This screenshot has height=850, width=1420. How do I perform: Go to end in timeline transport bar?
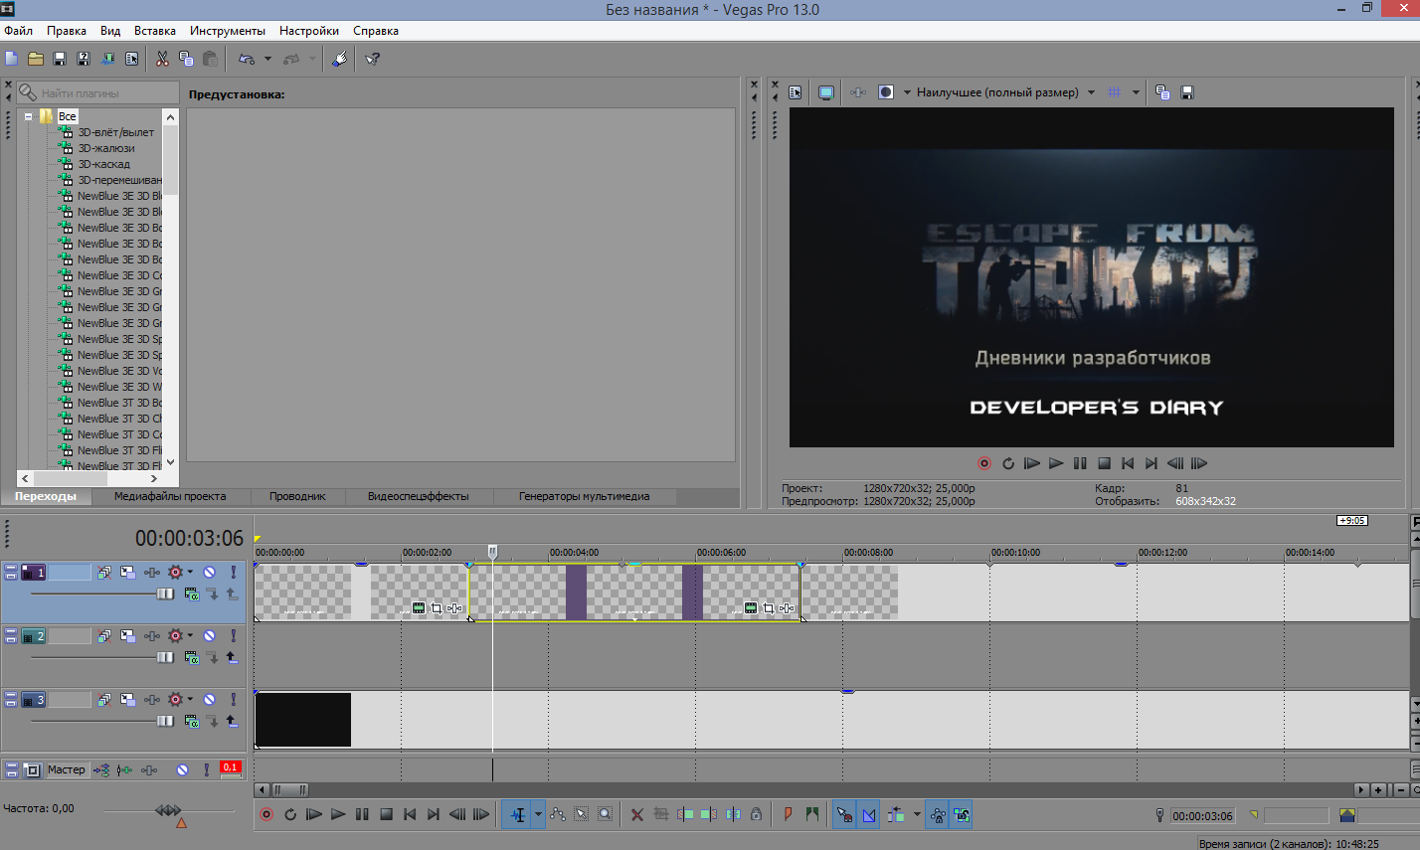pos(434,814)
